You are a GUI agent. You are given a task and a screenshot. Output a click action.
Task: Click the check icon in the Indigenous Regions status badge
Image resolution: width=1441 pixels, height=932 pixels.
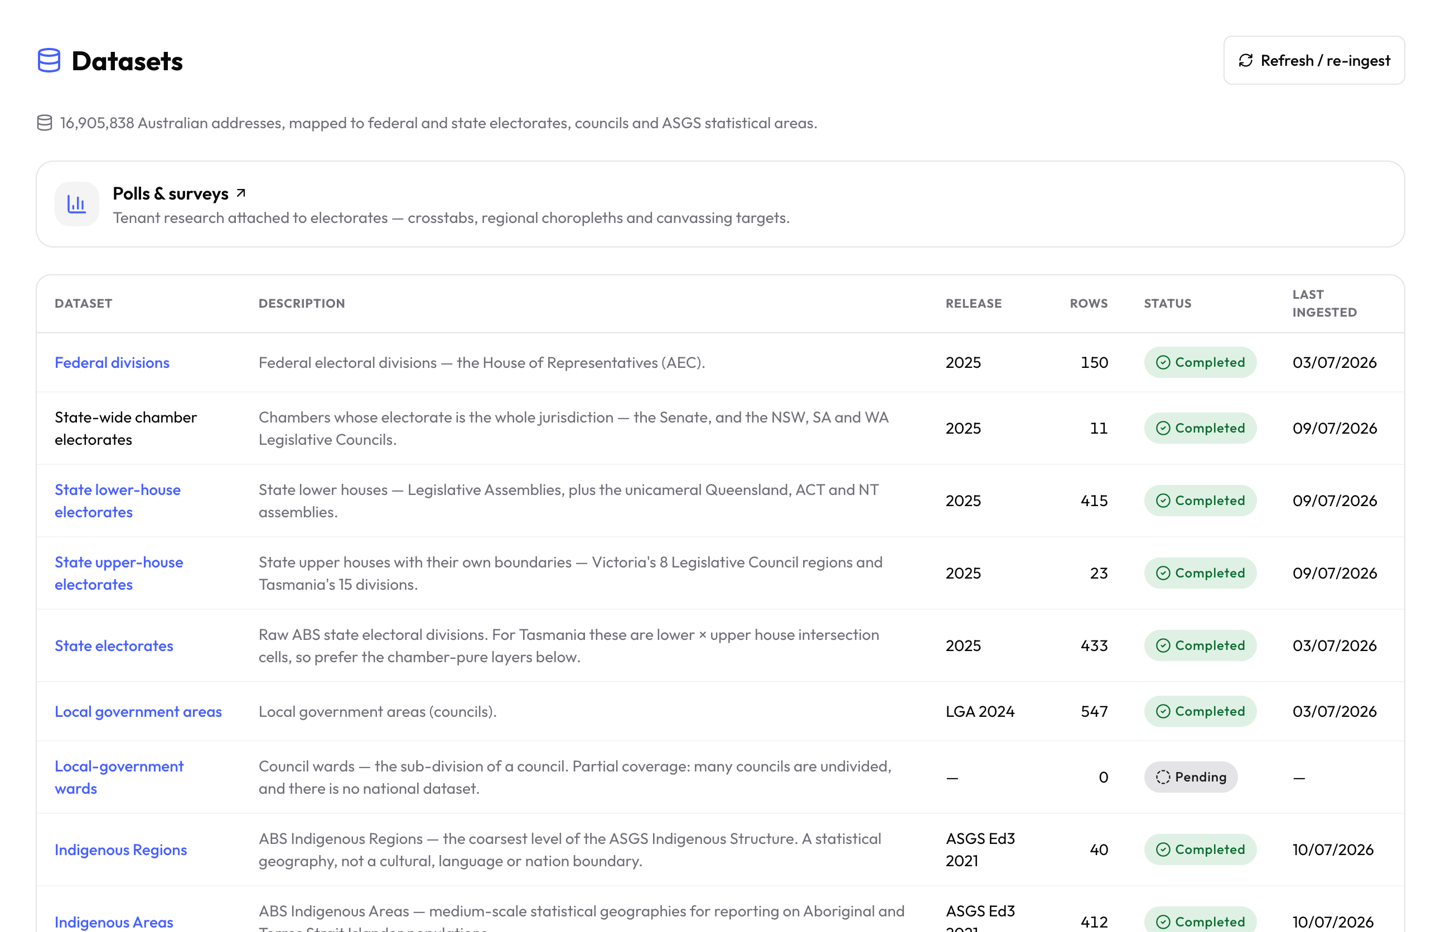point(1163,850)
